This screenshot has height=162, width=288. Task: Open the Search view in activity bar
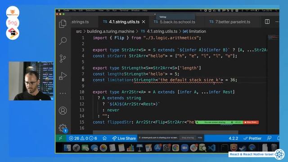[x=63, y=41]
